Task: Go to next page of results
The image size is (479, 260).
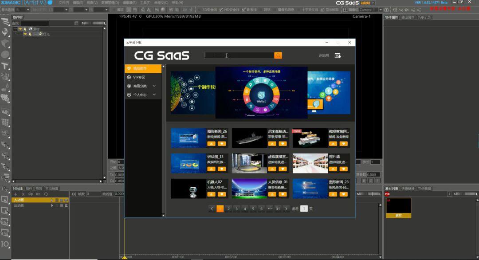Action: pyautogui.click(x=286, y=209)
